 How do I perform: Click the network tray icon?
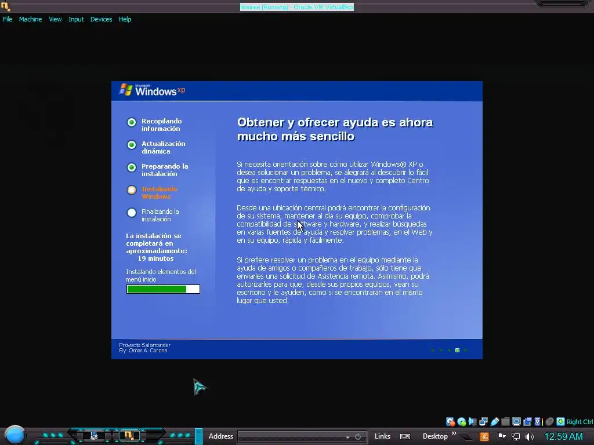(x=516, y=437)
